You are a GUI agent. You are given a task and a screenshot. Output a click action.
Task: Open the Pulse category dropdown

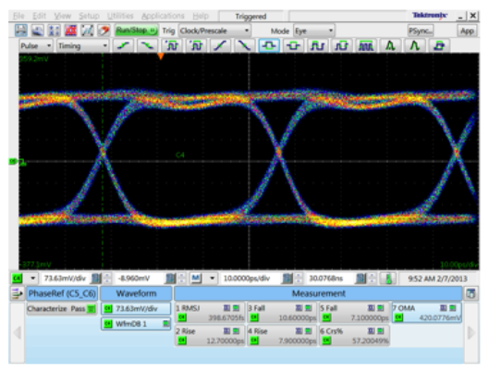36,46
